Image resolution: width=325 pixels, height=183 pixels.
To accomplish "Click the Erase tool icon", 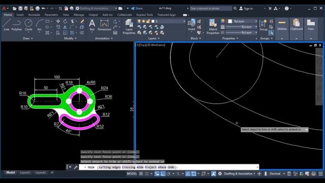I will click(x=82, y=21).
